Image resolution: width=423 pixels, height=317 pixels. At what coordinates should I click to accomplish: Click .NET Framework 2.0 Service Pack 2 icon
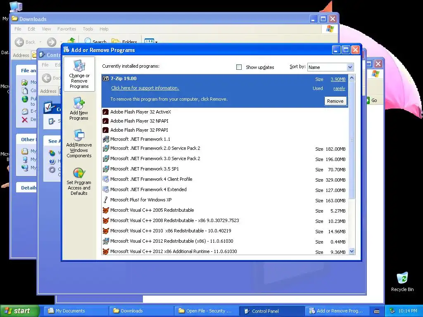point(106,149)
